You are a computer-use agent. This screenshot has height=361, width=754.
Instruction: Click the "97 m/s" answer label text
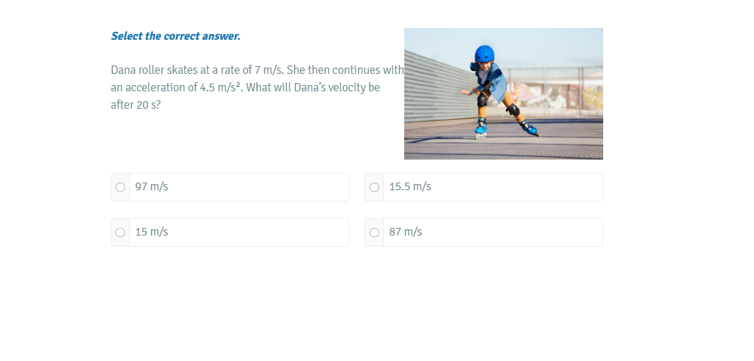(x=151, y=187)
